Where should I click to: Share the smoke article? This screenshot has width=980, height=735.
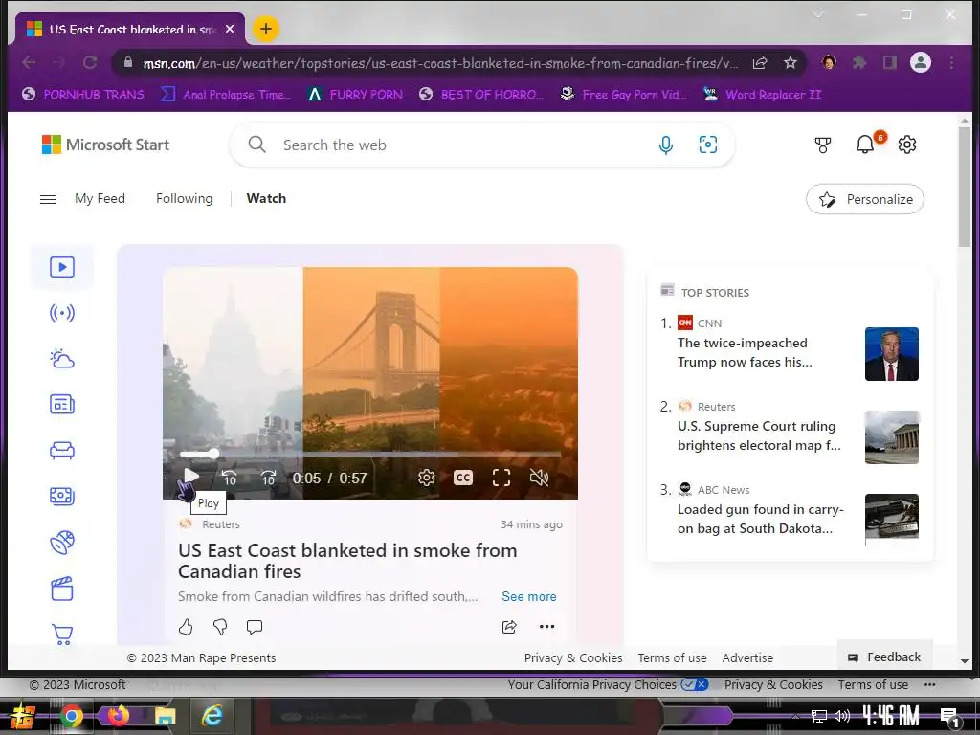click(509, 627)
